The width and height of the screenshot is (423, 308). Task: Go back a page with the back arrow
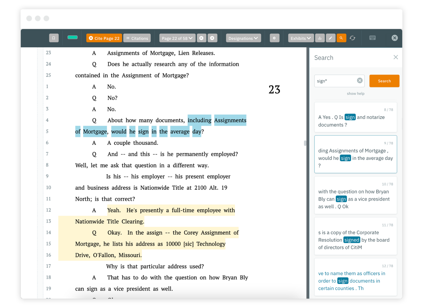tap(202, 38)
